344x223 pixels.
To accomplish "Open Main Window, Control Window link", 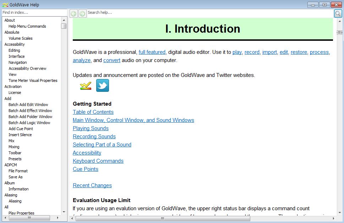I will point(133,120).
